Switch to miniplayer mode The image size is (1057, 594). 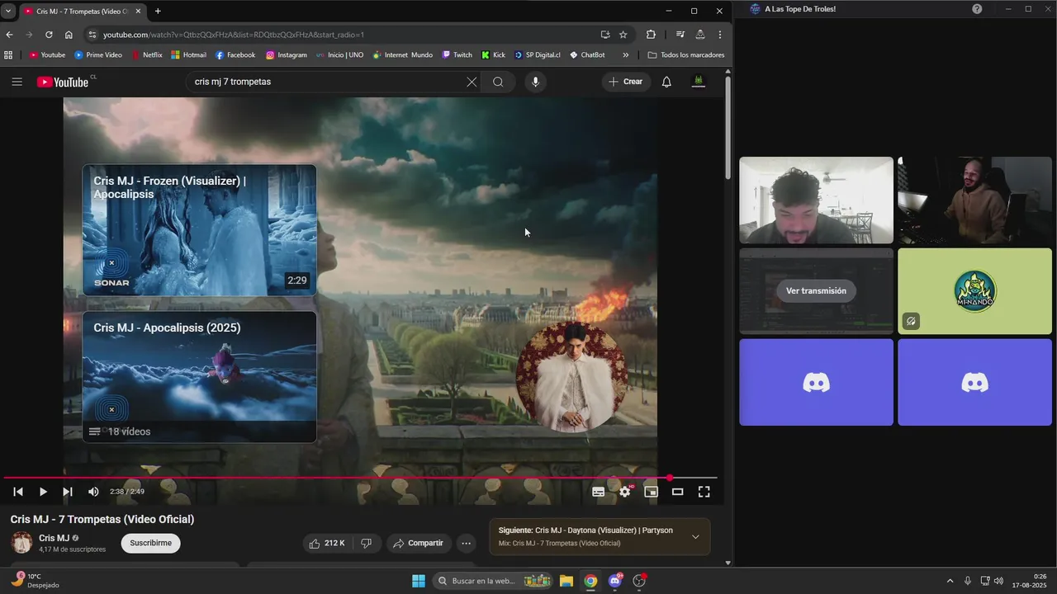651,492
